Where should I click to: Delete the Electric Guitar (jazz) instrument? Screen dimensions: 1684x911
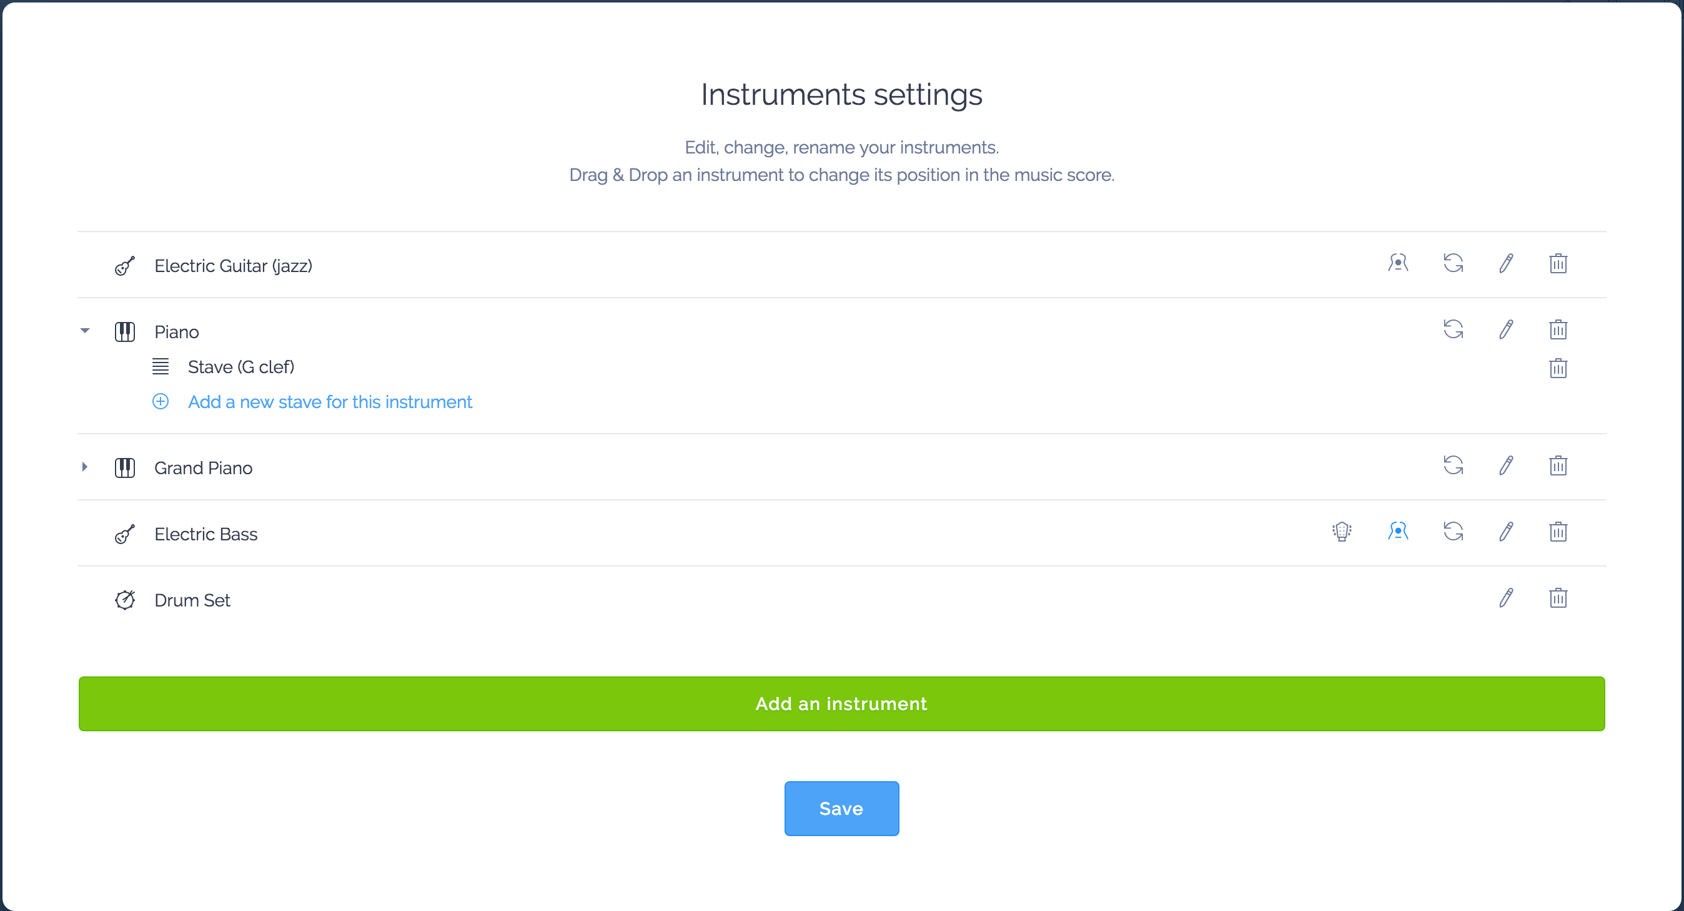(1558, 264)
